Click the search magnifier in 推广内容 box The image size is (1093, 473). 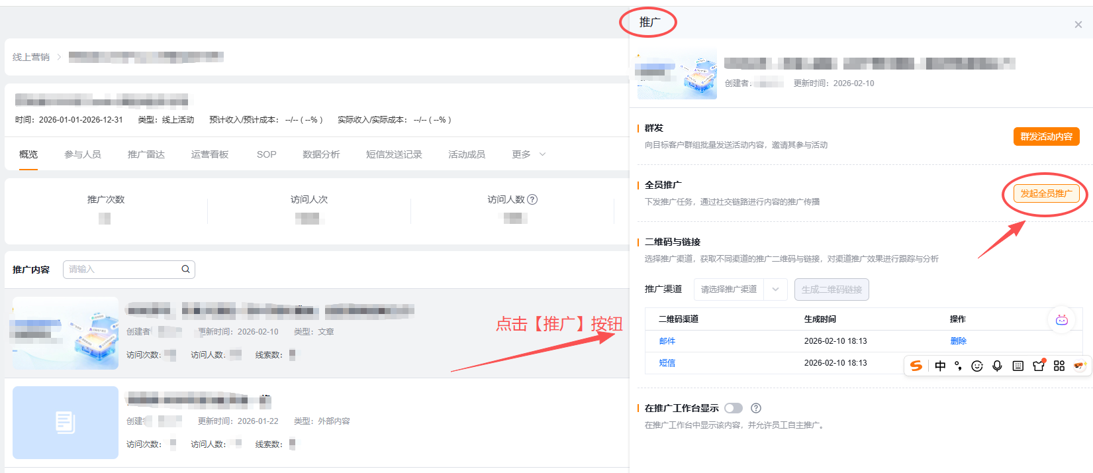click(186, 269)
